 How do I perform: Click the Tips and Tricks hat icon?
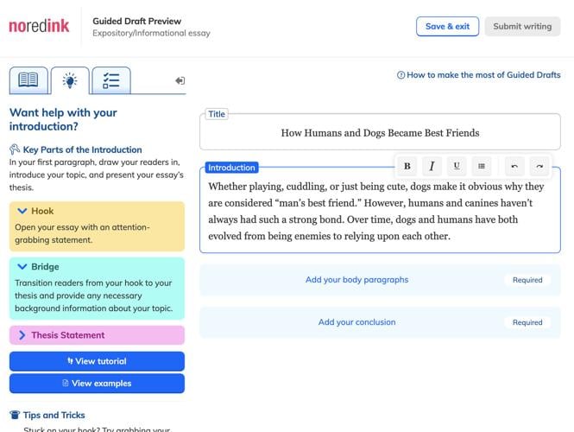click(15, 415)
